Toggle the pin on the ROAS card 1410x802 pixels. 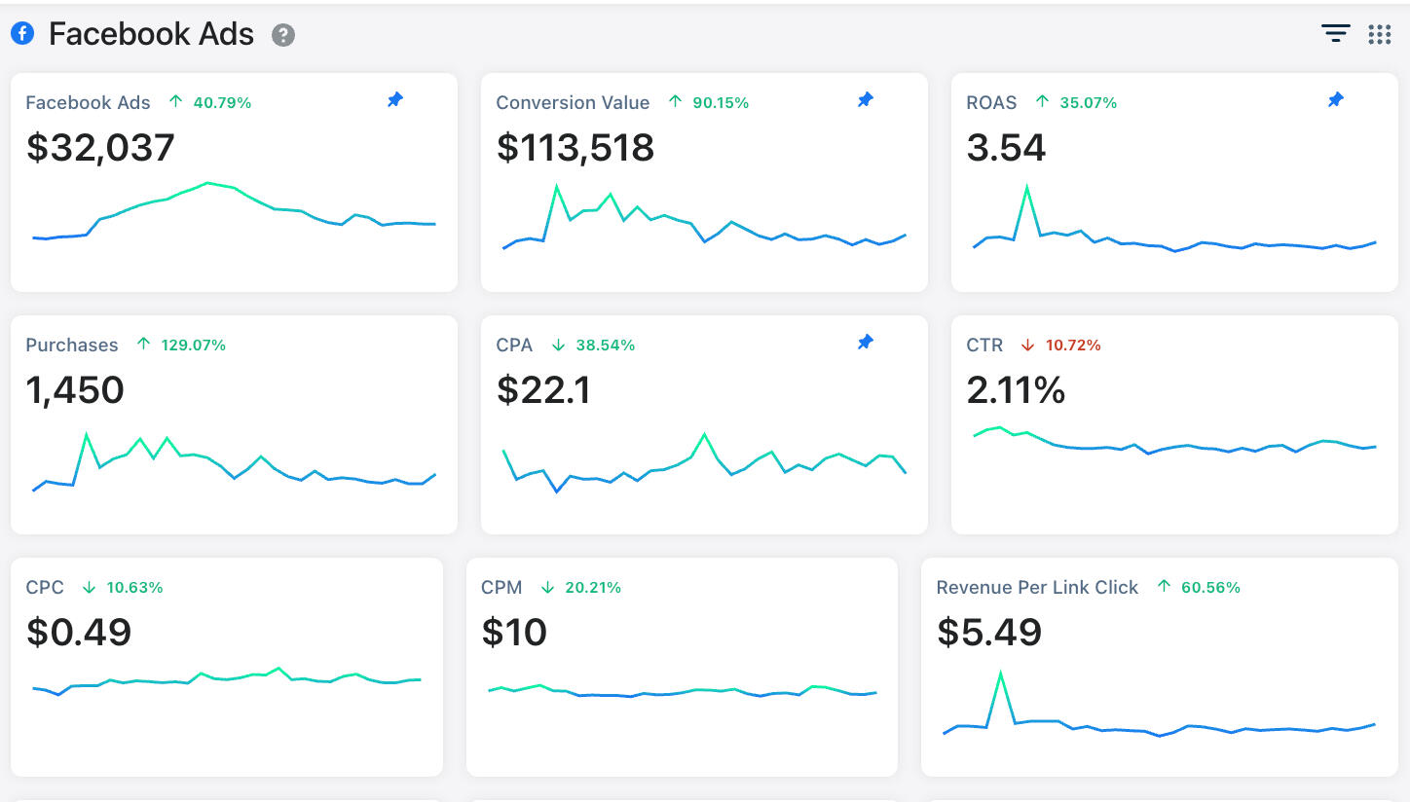(x=1335, y=99)
